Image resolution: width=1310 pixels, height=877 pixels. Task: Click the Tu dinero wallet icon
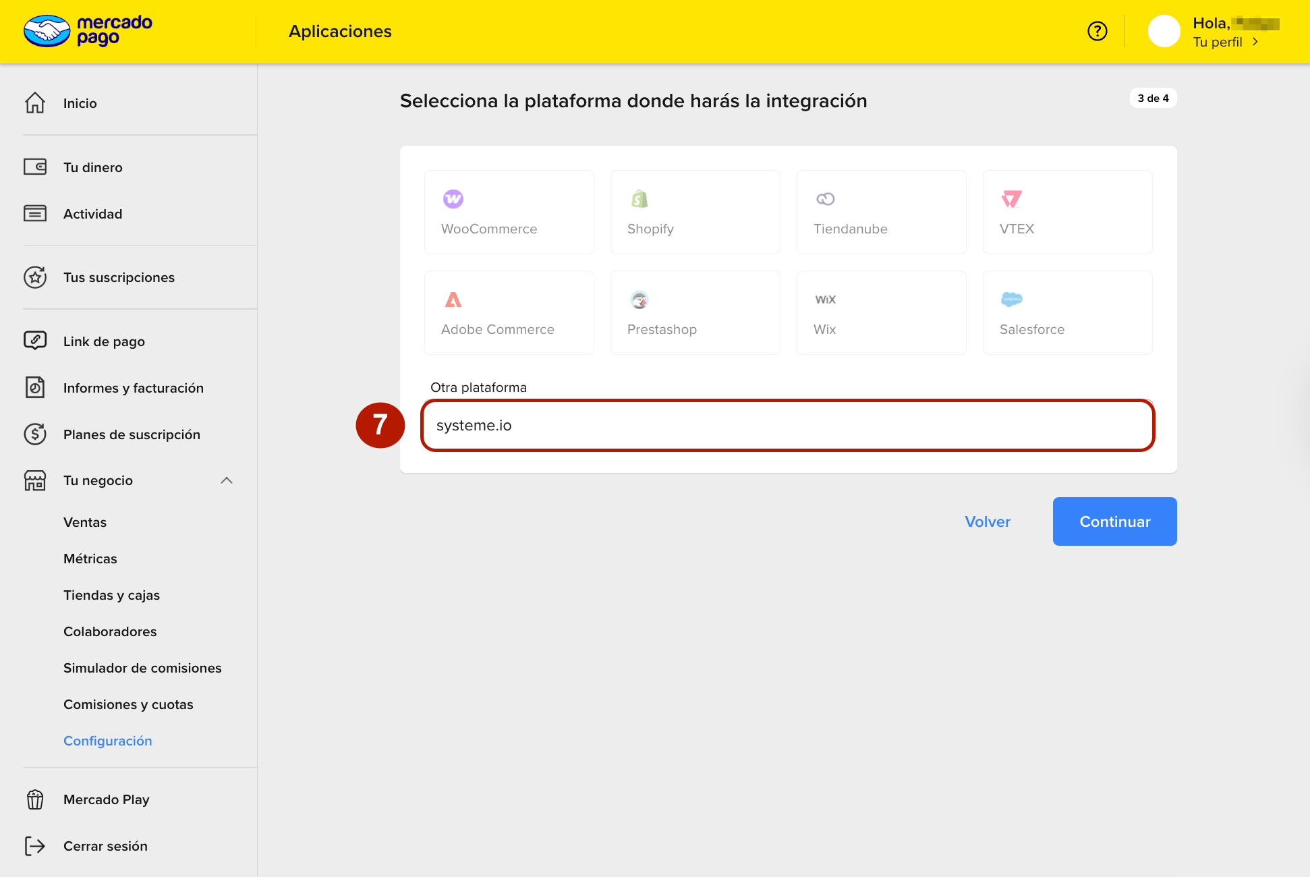click(x=35, y=167)
